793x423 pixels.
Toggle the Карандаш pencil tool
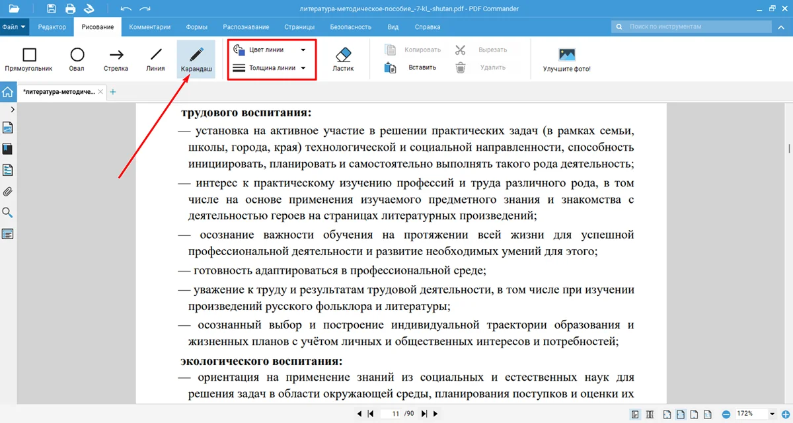click(x=196, y=59)
